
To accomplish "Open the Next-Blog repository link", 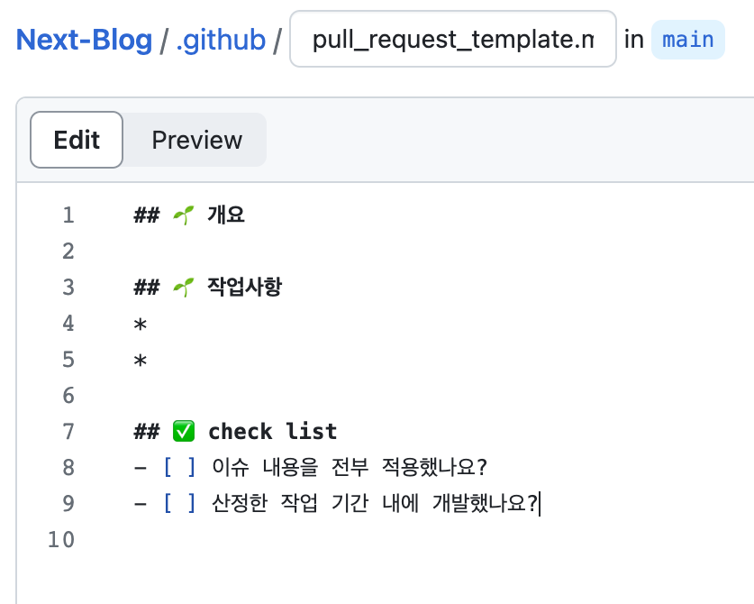I will click(x=84, y=40).
